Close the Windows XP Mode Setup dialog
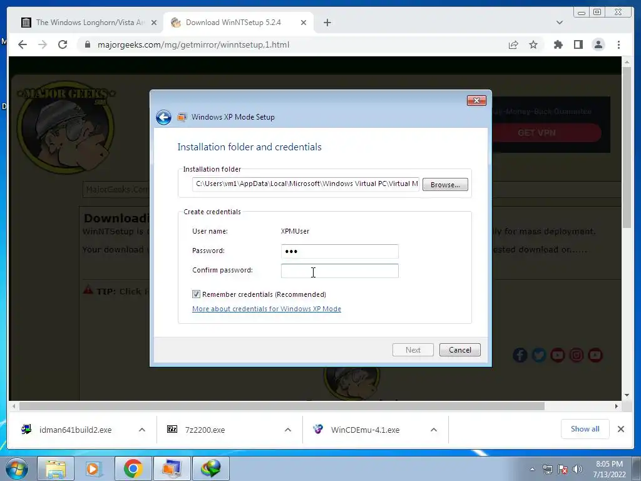The height and width of the screenshot is (481, 641). [x=476, y=100]
